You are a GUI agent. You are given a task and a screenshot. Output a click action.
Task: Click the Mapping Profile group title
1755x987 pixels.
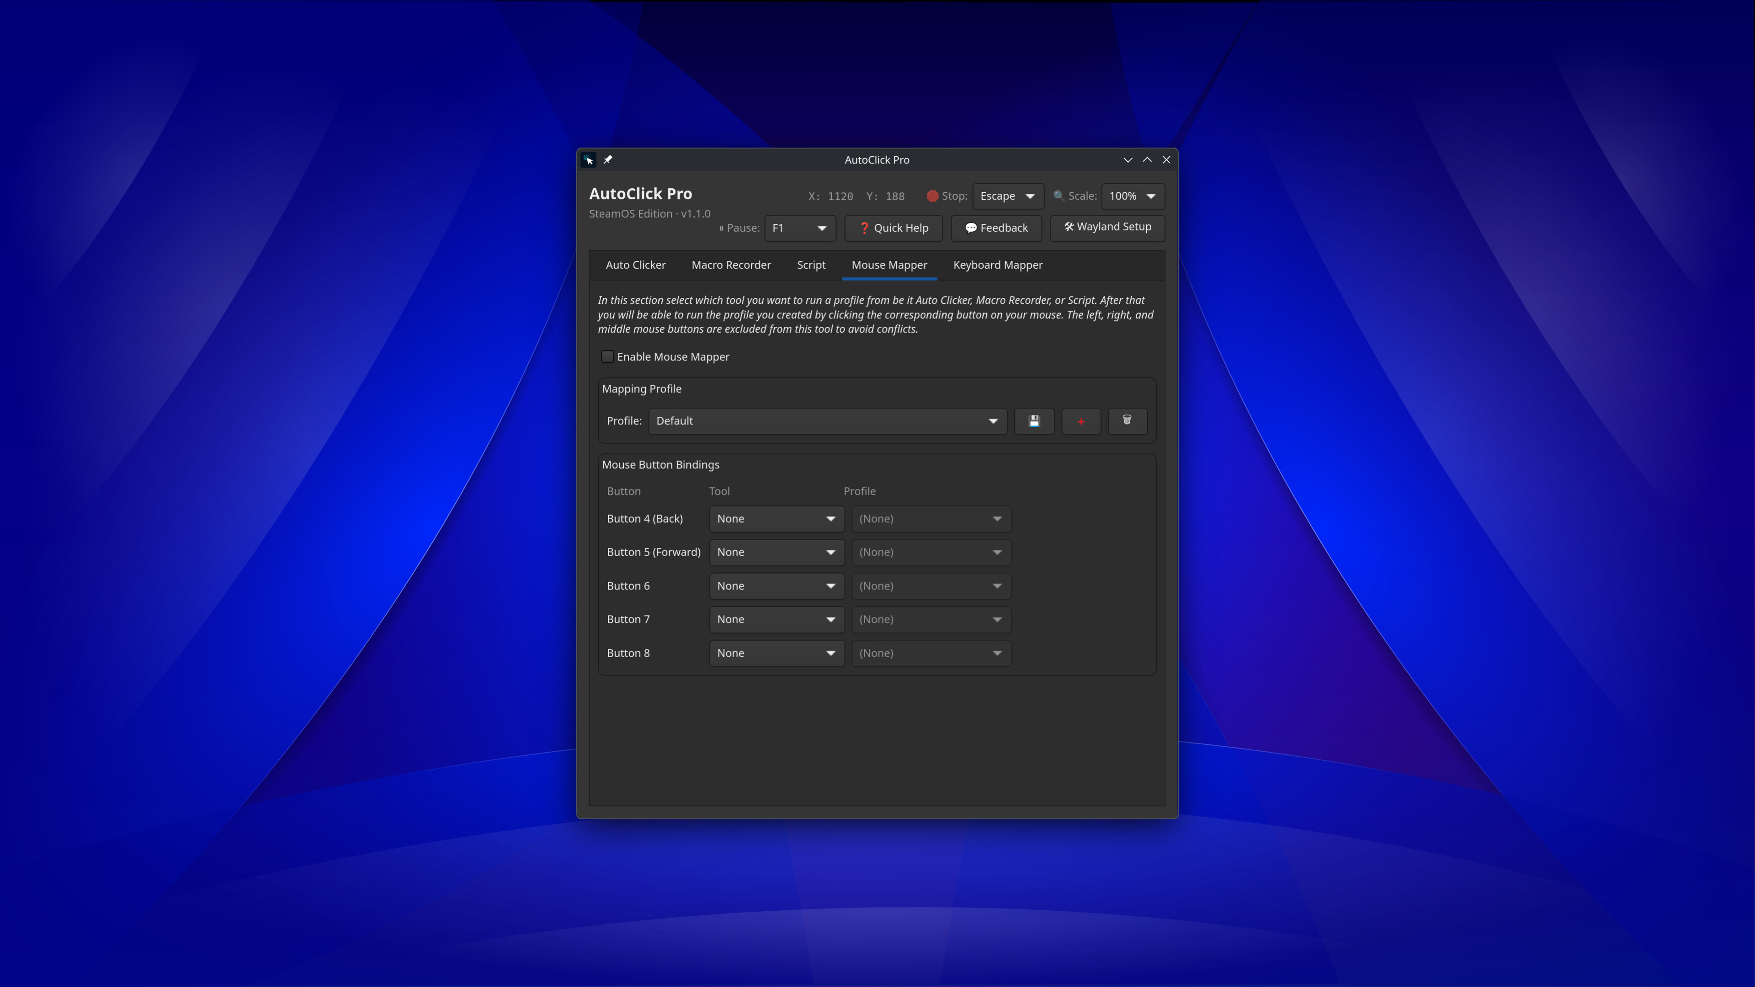tap(641, 389)
